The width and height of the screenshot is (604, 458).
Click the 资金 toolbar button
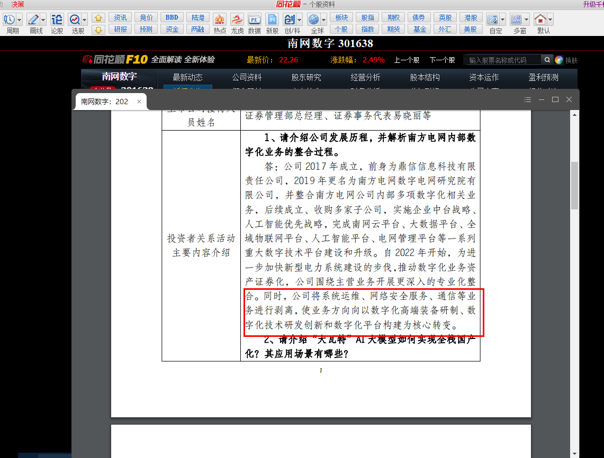172,29
